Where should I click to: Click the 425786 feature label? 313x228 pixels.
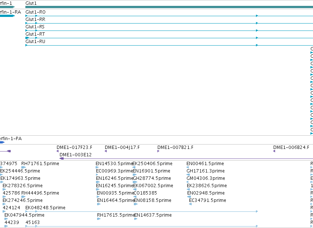click(x=11, y=193)
